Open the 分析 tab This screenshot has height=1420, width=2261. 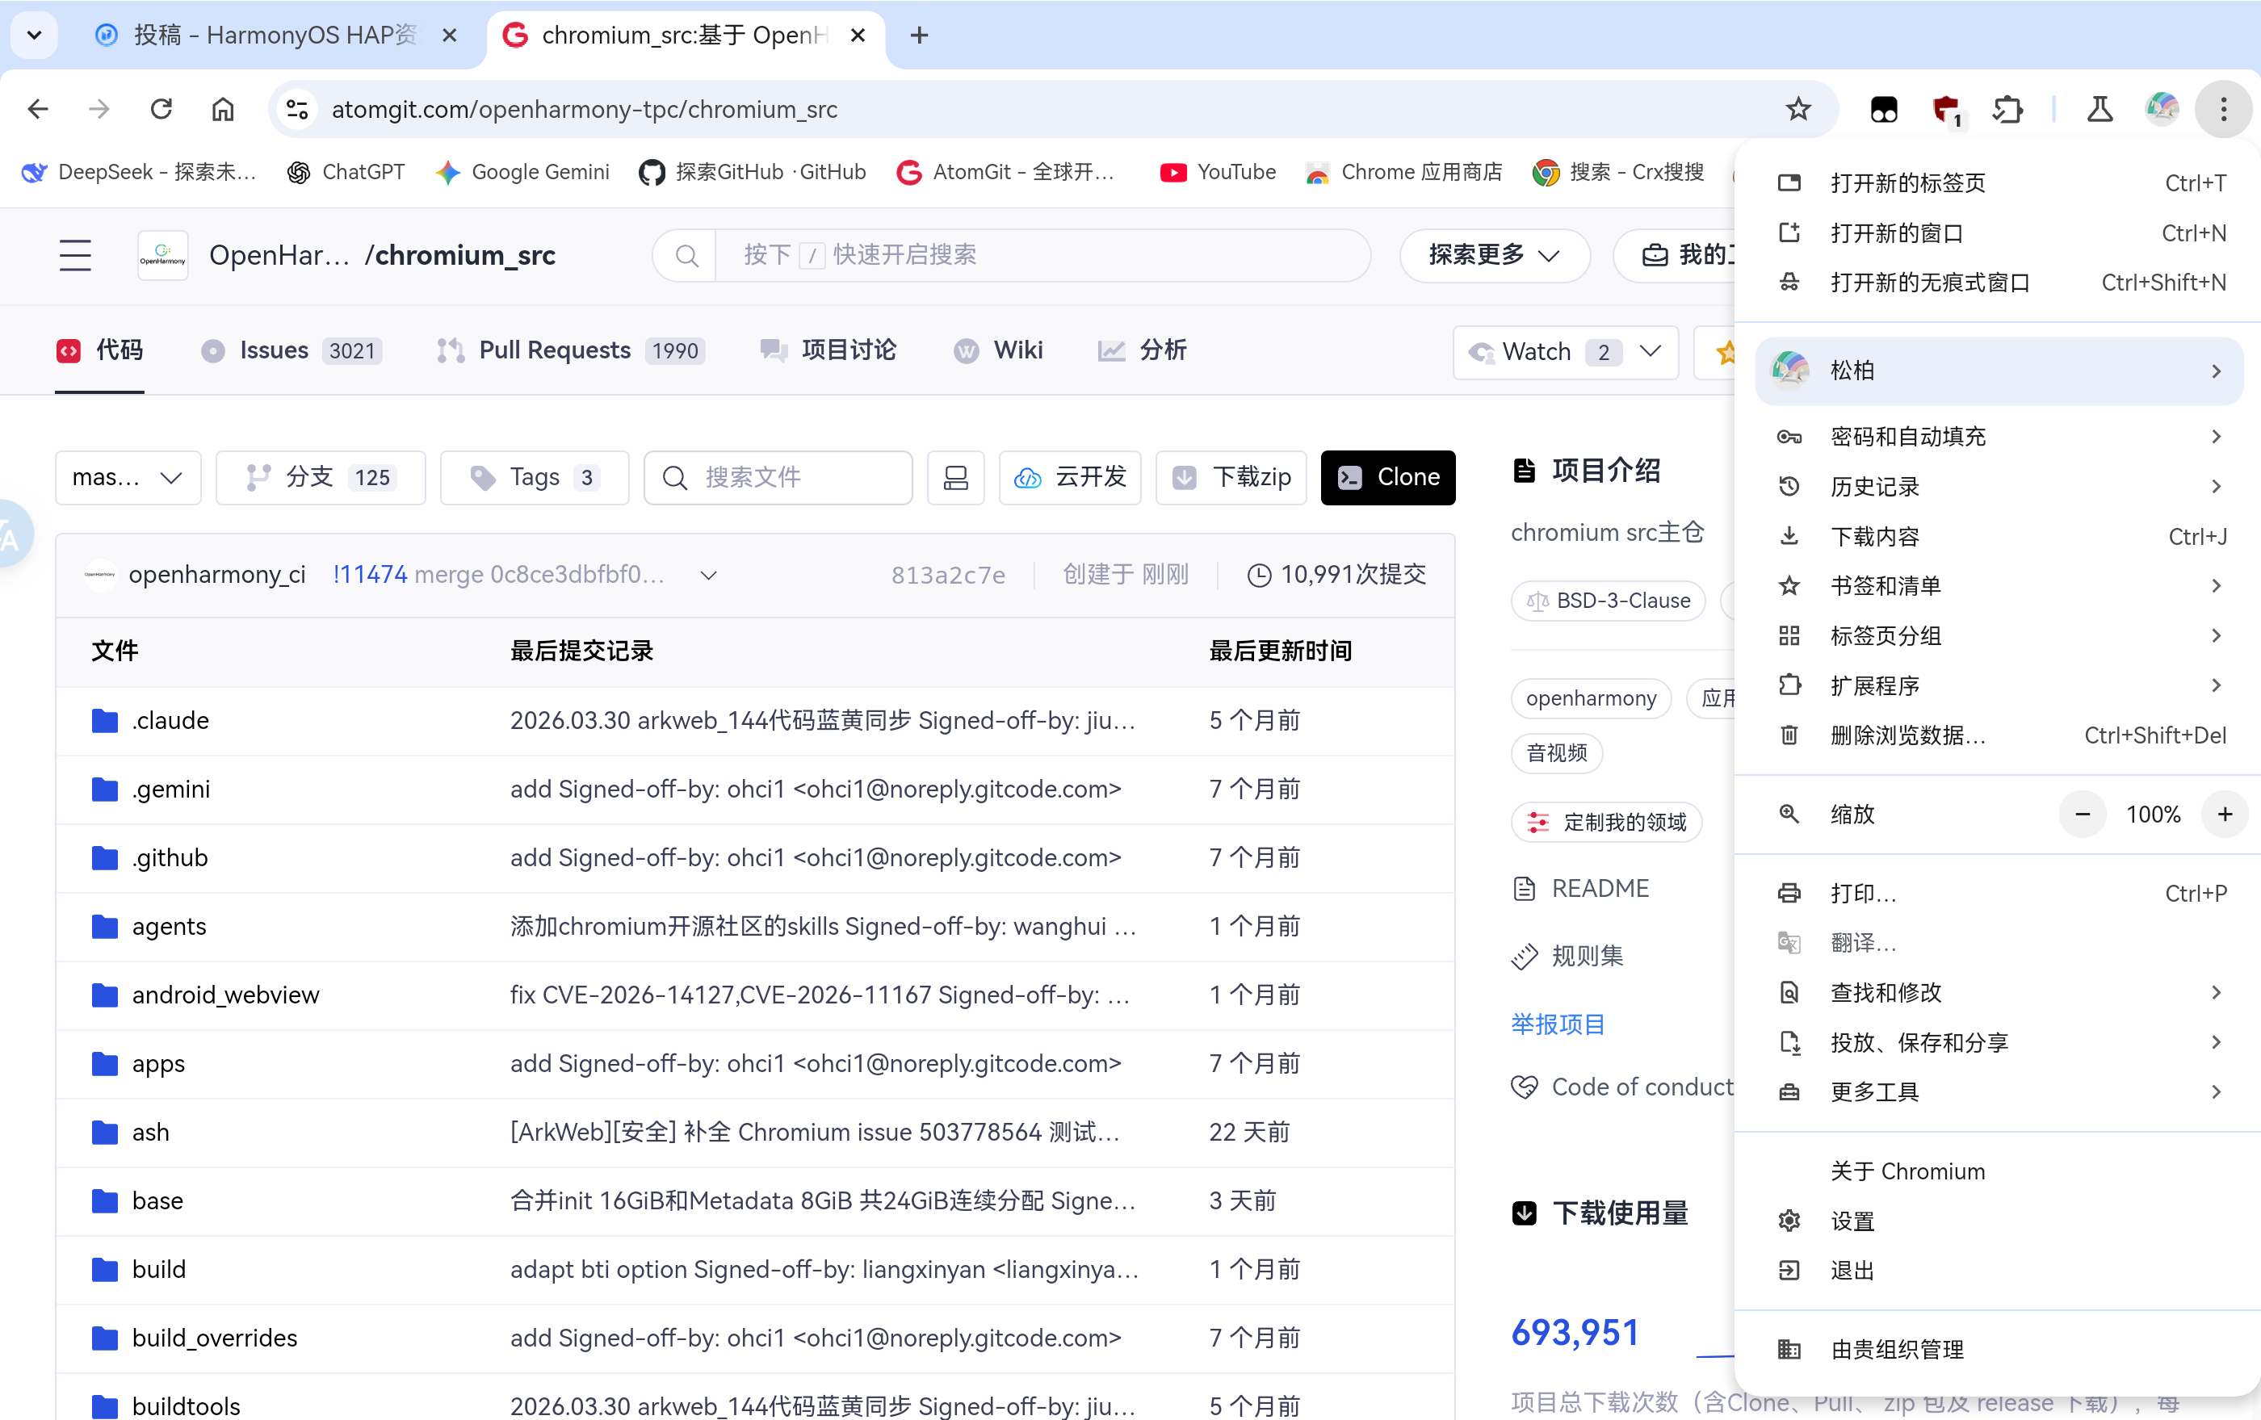tap(1143, 351)
